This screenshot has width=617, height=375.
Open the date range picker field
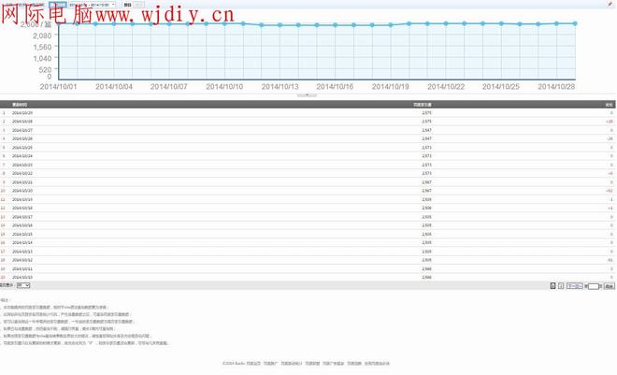pyautogui.click(x=92, y=5)
